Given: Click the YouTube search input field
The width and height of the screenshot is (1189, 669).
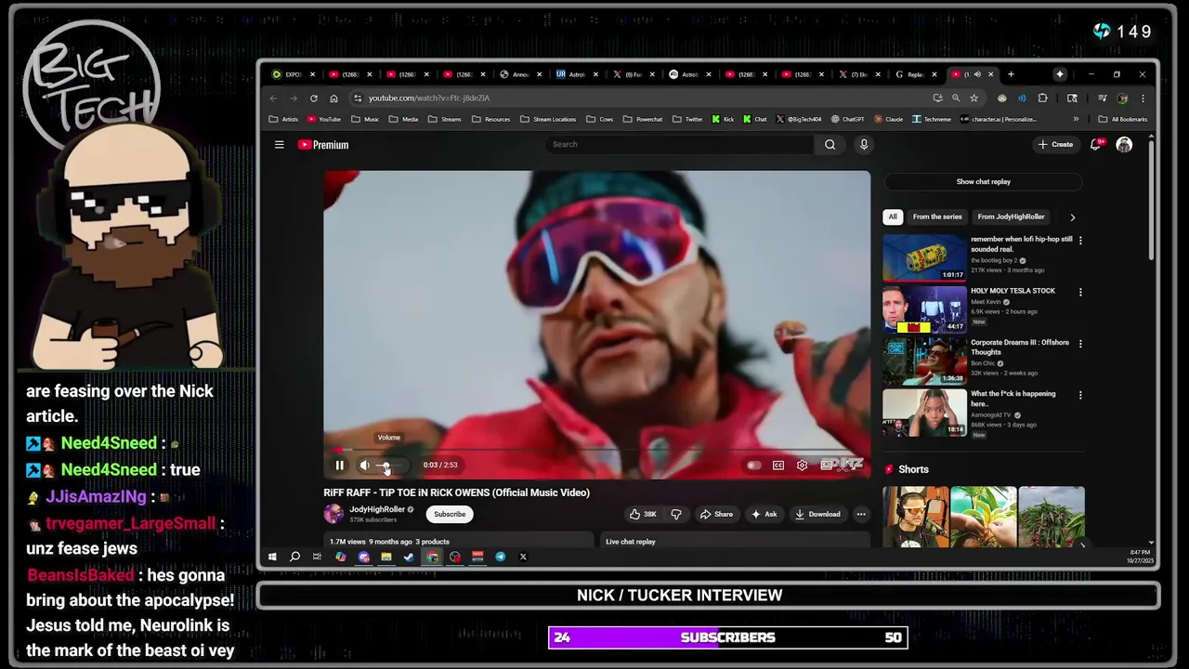Looking at the screenshot, I should [680, 144].
